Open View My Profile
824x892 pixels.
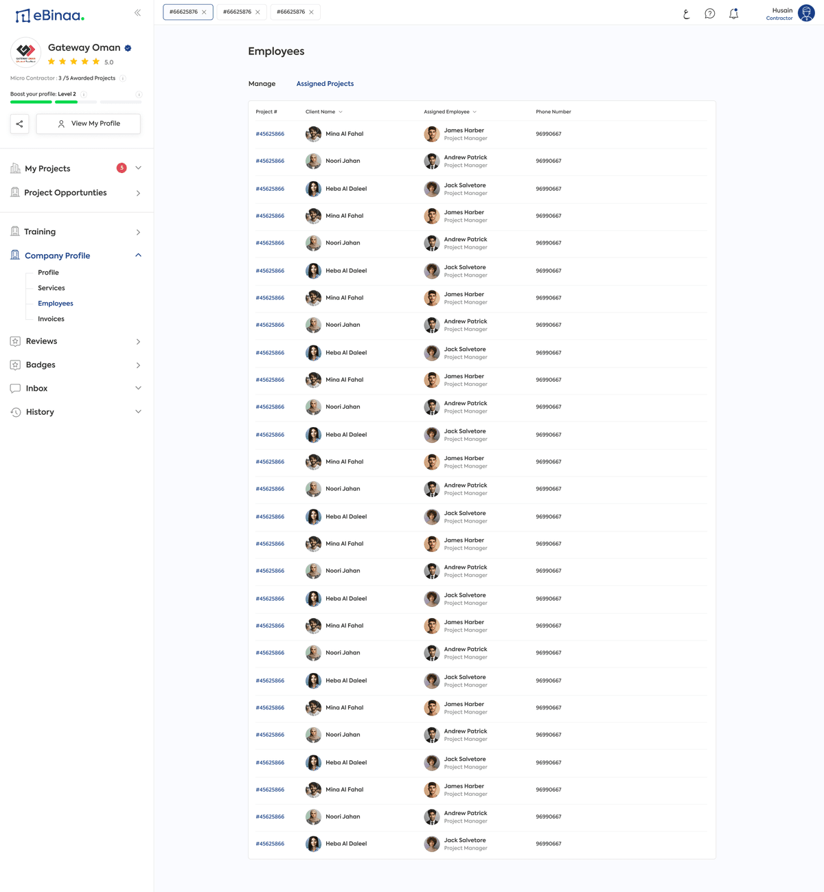pyautogui.click(x=89, y=124)
